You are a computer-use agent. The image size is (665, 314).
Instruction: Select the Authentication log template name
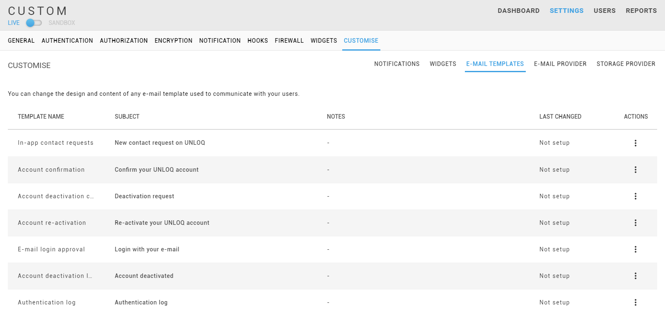tap(47, 302)
